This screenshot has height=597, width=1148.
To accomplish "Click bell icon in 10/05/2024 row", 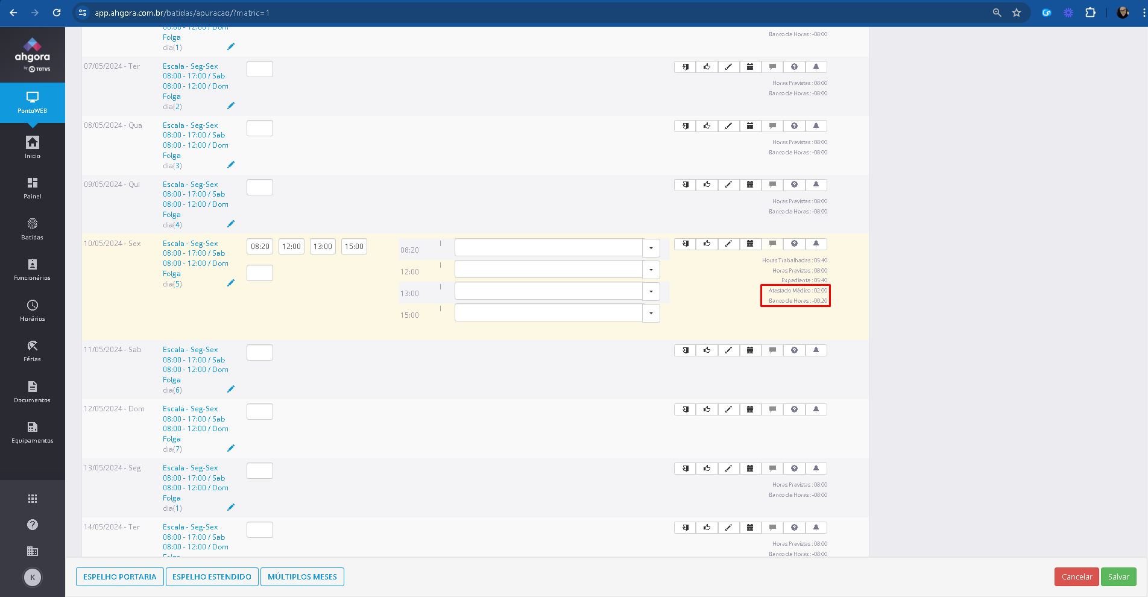I will coord(816,244).
